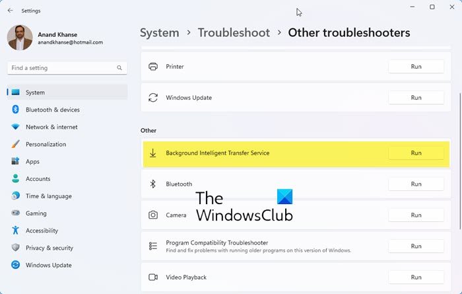This screenshot has width=462, height=294.
Task: Click the download arrow icon for BITS
Action: 153,153
